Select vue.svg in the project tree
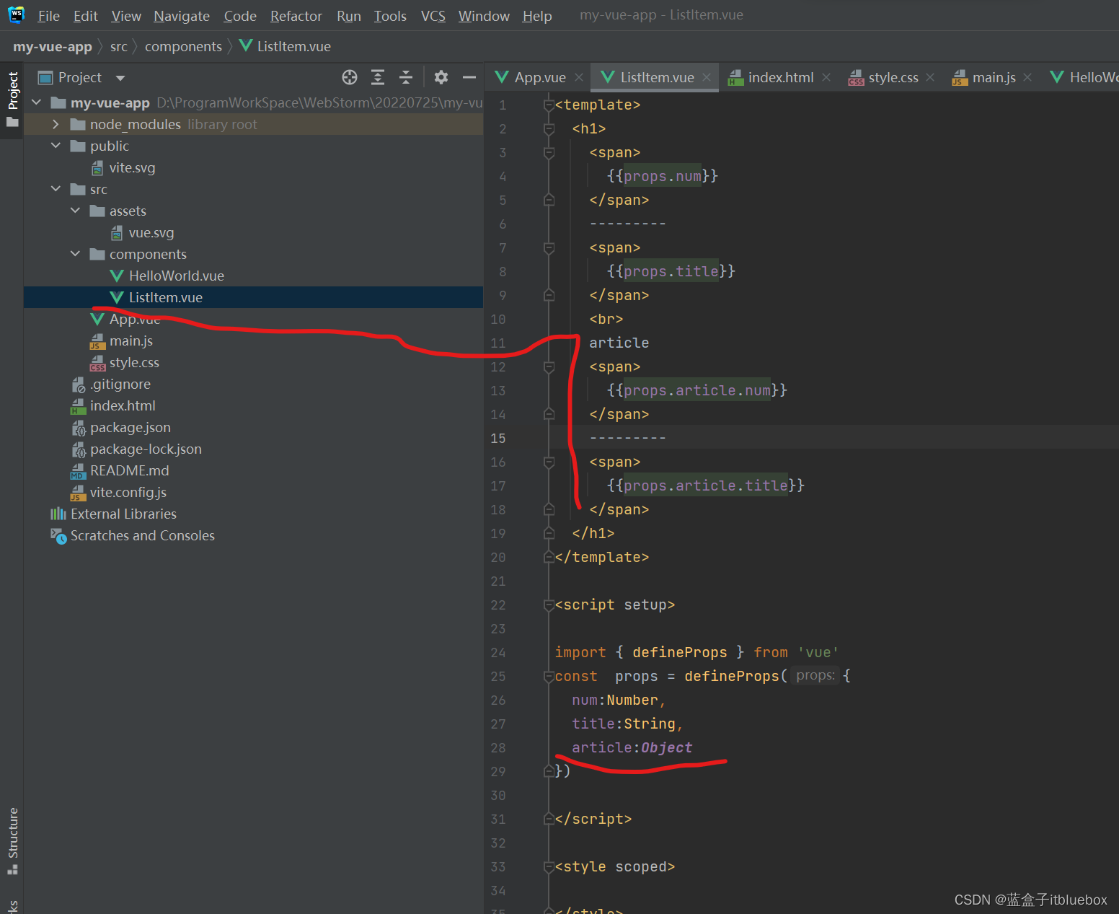The height and width of the screenshot is (914, 1119). click(151, 232)
